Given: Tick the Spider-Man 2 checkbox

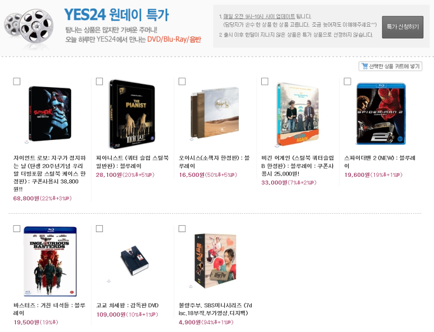Looking at the screenshot, I should pos(348,81).
